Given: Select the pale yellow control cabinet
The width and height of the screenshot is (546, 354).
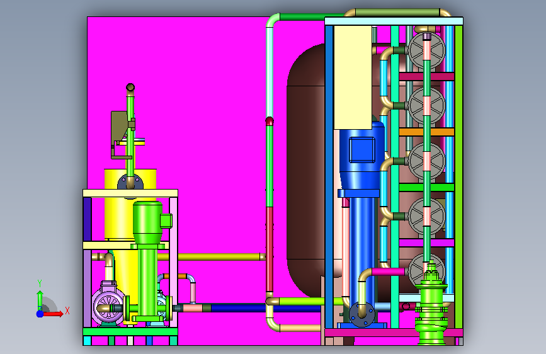Looking at the screenshot, I should point(353,77).
